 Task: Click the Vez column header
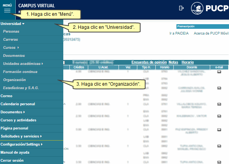(x=128, y=67)
